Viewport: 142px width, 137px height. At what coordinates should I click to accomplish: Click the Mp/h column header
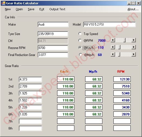coord(93,72)
